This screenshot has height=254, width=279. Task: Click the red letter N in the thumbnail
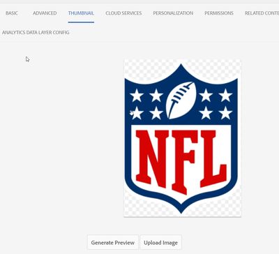(152, 158)
